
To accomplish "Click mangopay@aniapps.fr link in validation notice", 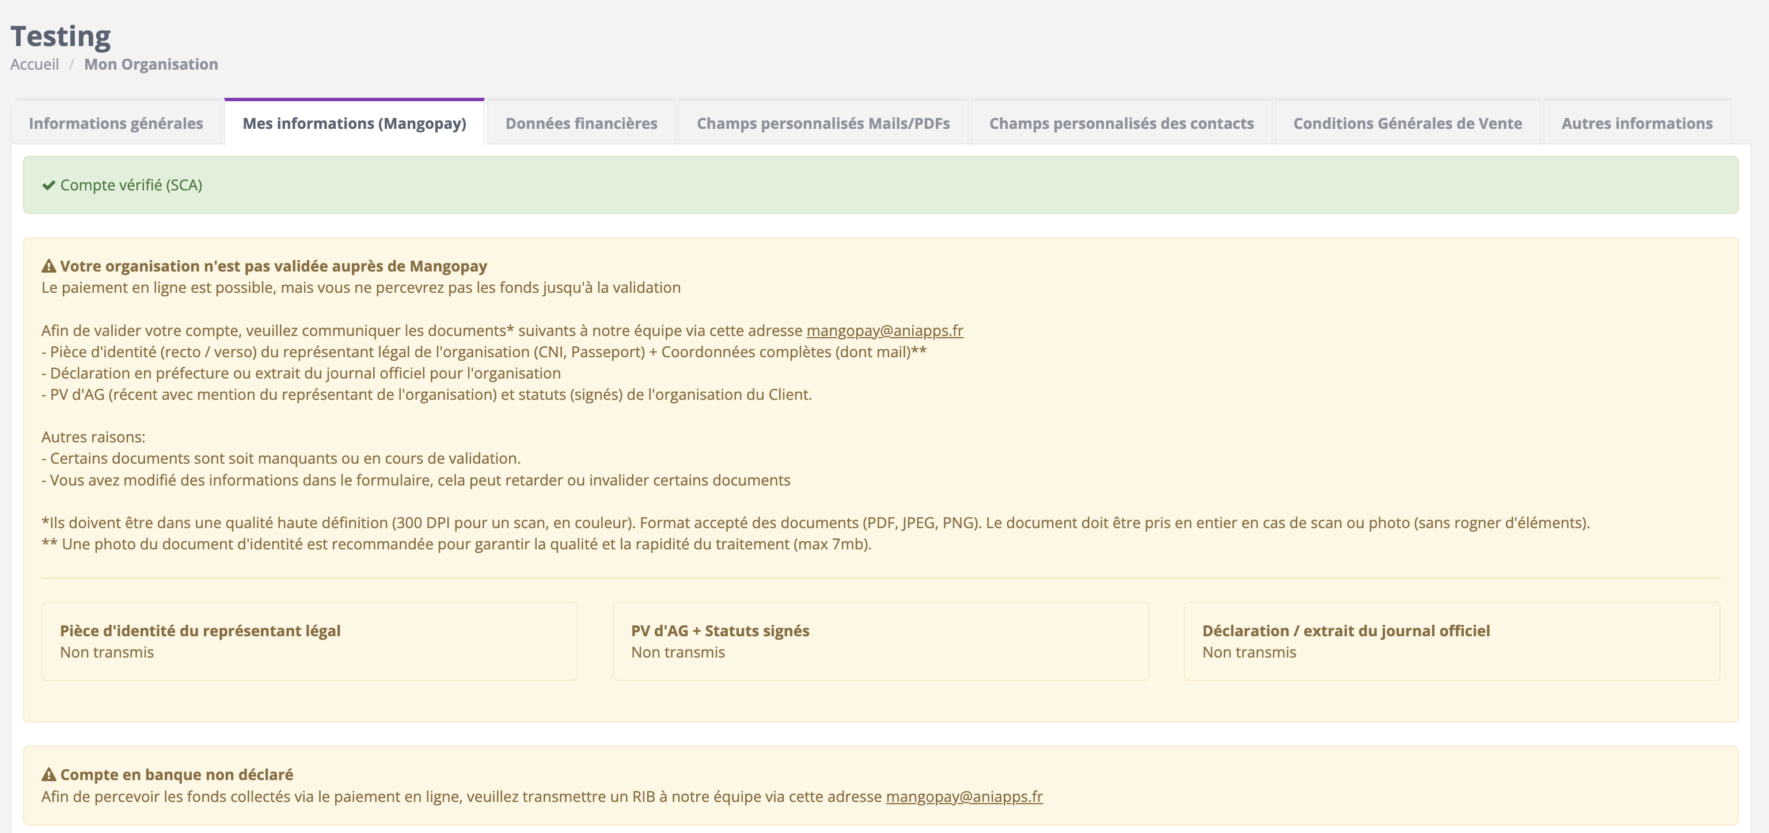I will point(884,331).
